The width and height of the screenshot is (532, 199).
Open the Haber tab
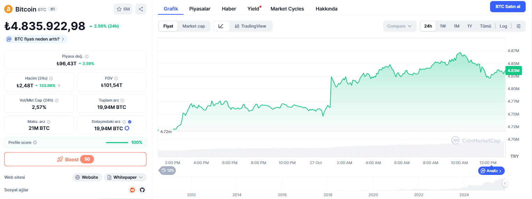point(229,9)
